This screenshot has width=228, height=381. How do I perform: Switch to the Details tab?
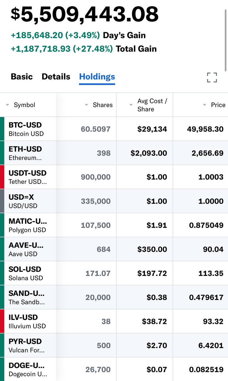pos(56,77)
